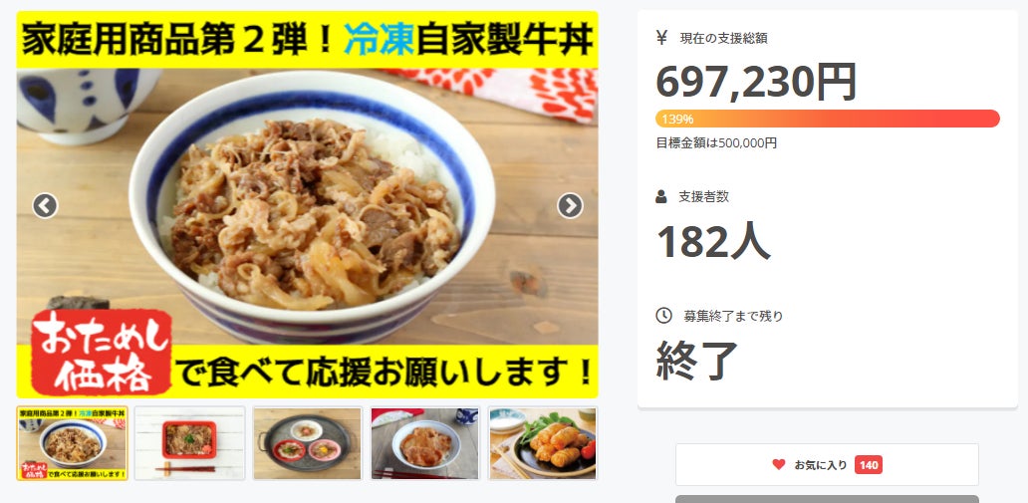Click the 697,230円 total support amount
The height and width of the screenshot is (503, 1028).
point(756,82)
